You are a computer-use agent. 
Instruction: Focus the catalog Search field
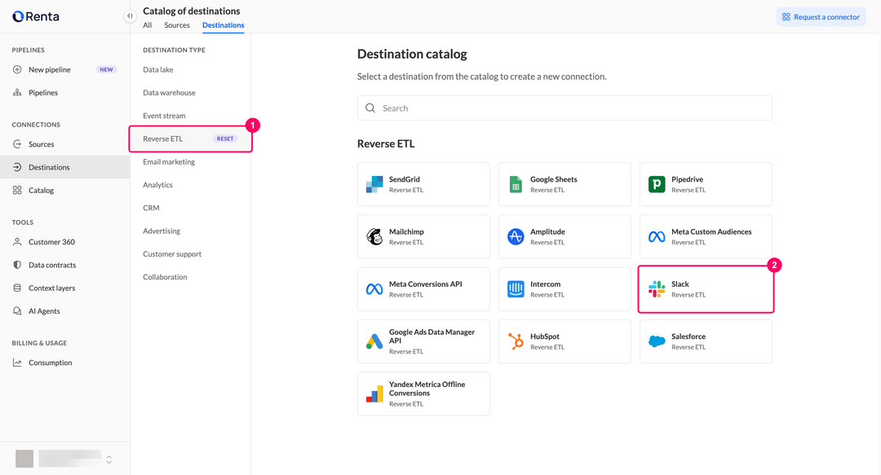(x=564, y=108)
